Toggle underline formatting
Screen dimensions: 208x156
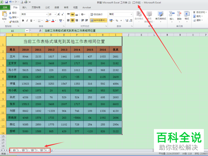tap(31, 21)
